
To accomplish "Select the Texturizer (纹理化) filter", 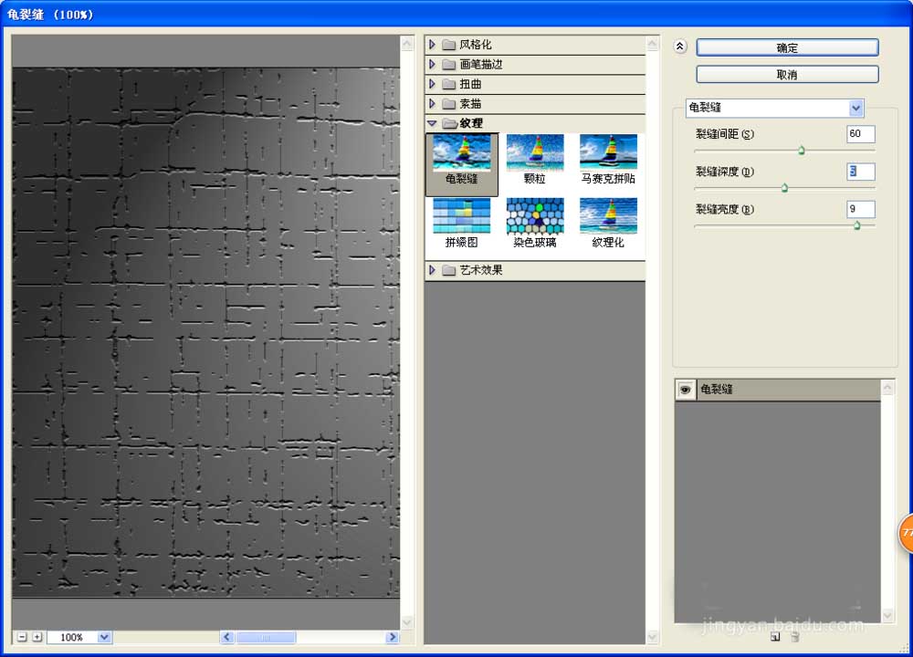I will pos(607,219).
